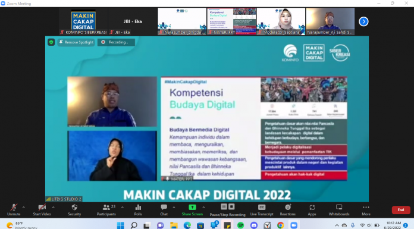Switch to Zoom app on taskbar
The image size is (414, 229).
294,225
